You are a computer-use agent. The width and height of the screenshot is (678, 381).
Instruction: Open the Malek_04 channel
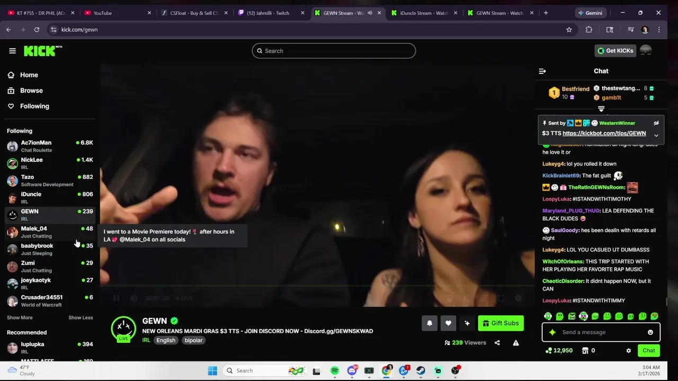click(x=50, y=232)
